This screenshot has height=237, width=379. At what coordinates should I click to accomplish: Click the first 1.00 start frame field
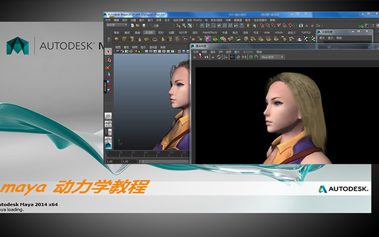pos(113,161)
